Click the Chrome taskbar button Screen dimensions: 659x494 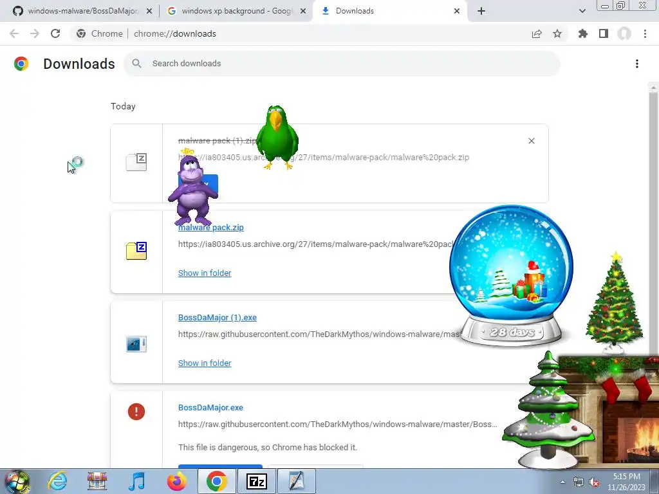[x=216, y=481]
